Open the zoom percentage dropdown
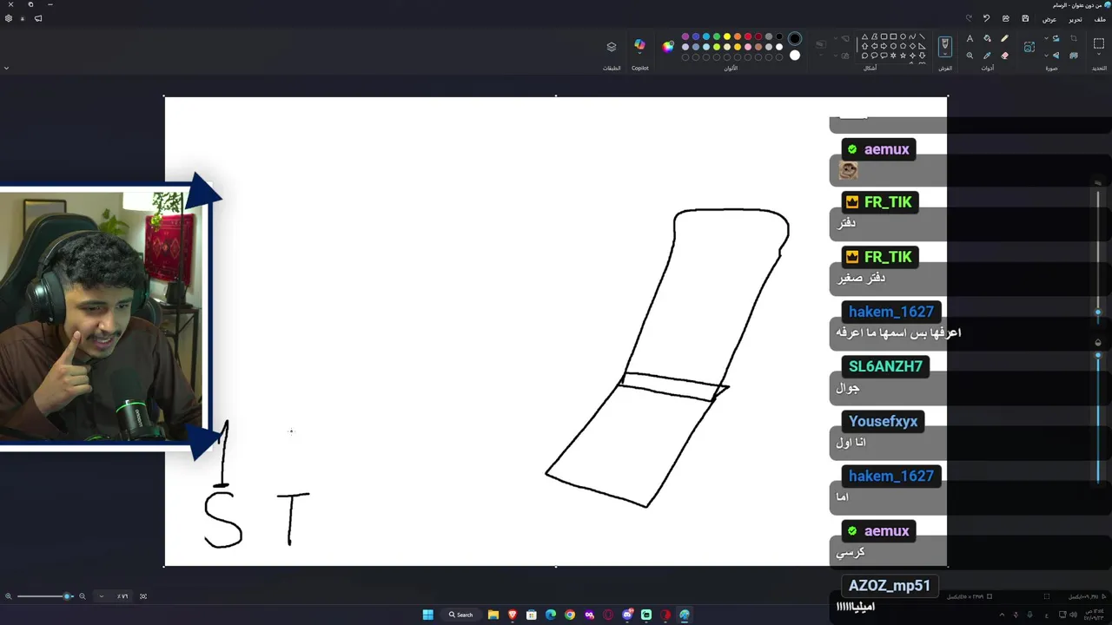This screenshot has height=625, width=1112. [102, 596]
